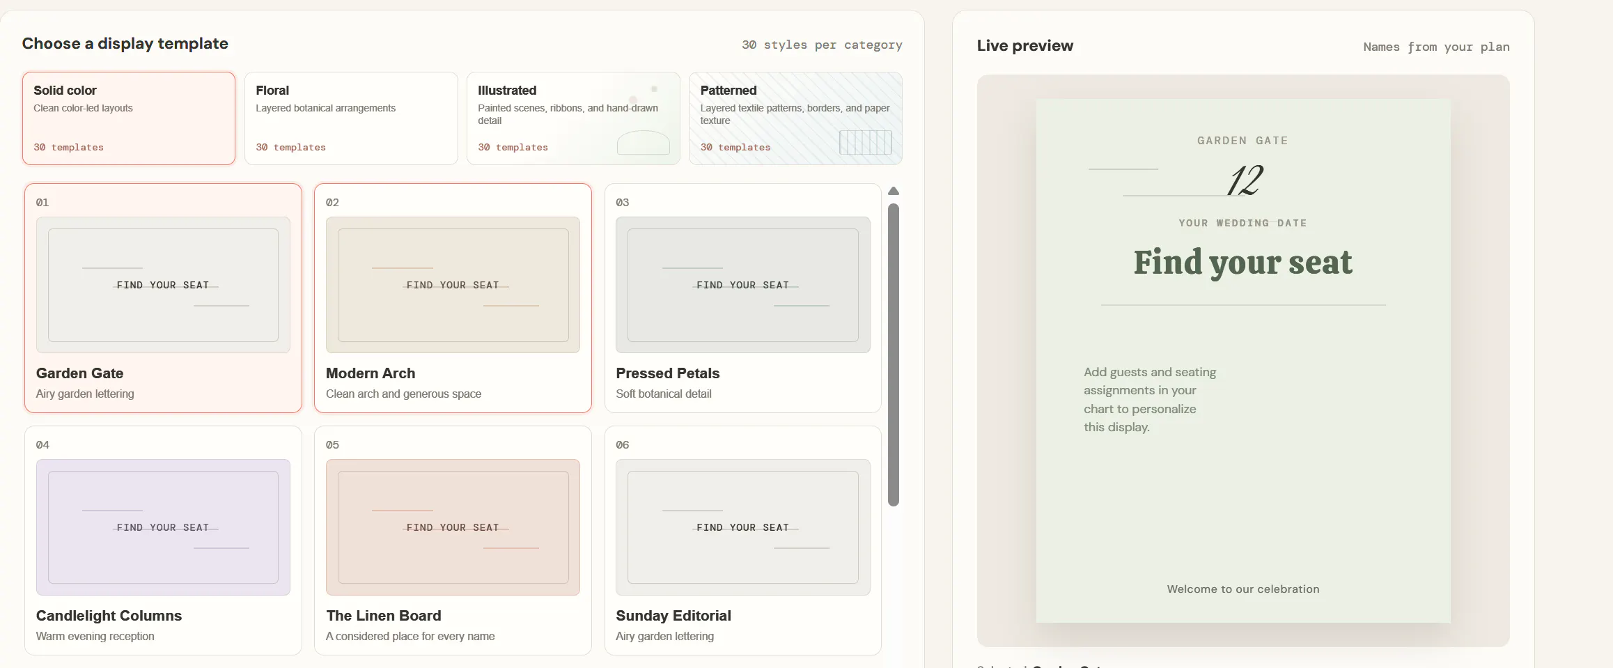Image resolution: width=1613 pixels, height=668 pixels.
Task: Open the Illustrated category
Action: point(573,118)
